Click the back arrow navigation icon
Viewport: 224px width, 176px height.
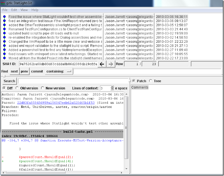[102, 64]
